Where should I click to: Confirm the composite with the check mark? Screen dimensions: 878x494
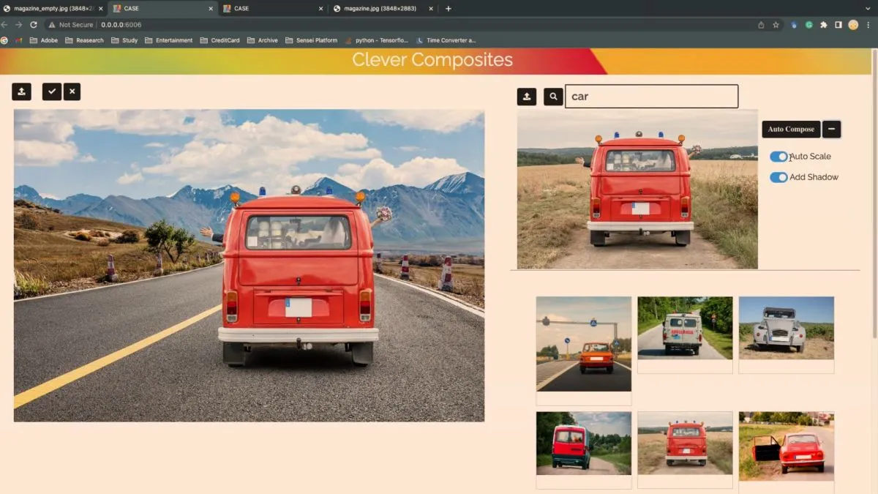click(51, 91)
